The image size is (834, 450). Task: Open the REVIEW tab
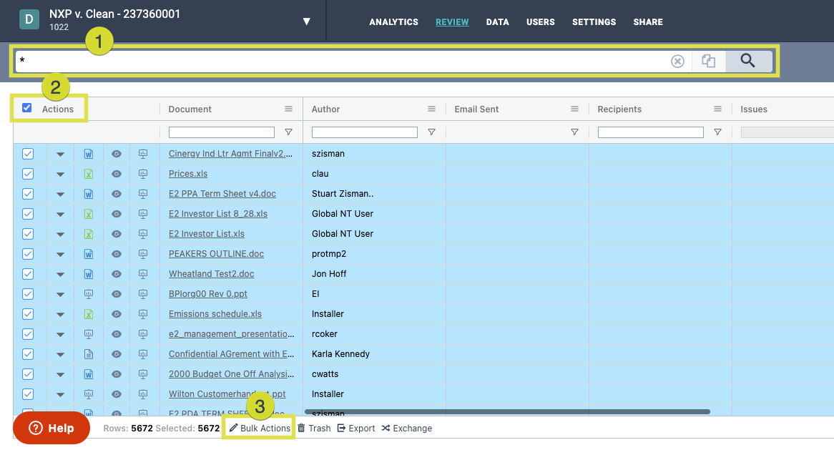pos(452,21)
